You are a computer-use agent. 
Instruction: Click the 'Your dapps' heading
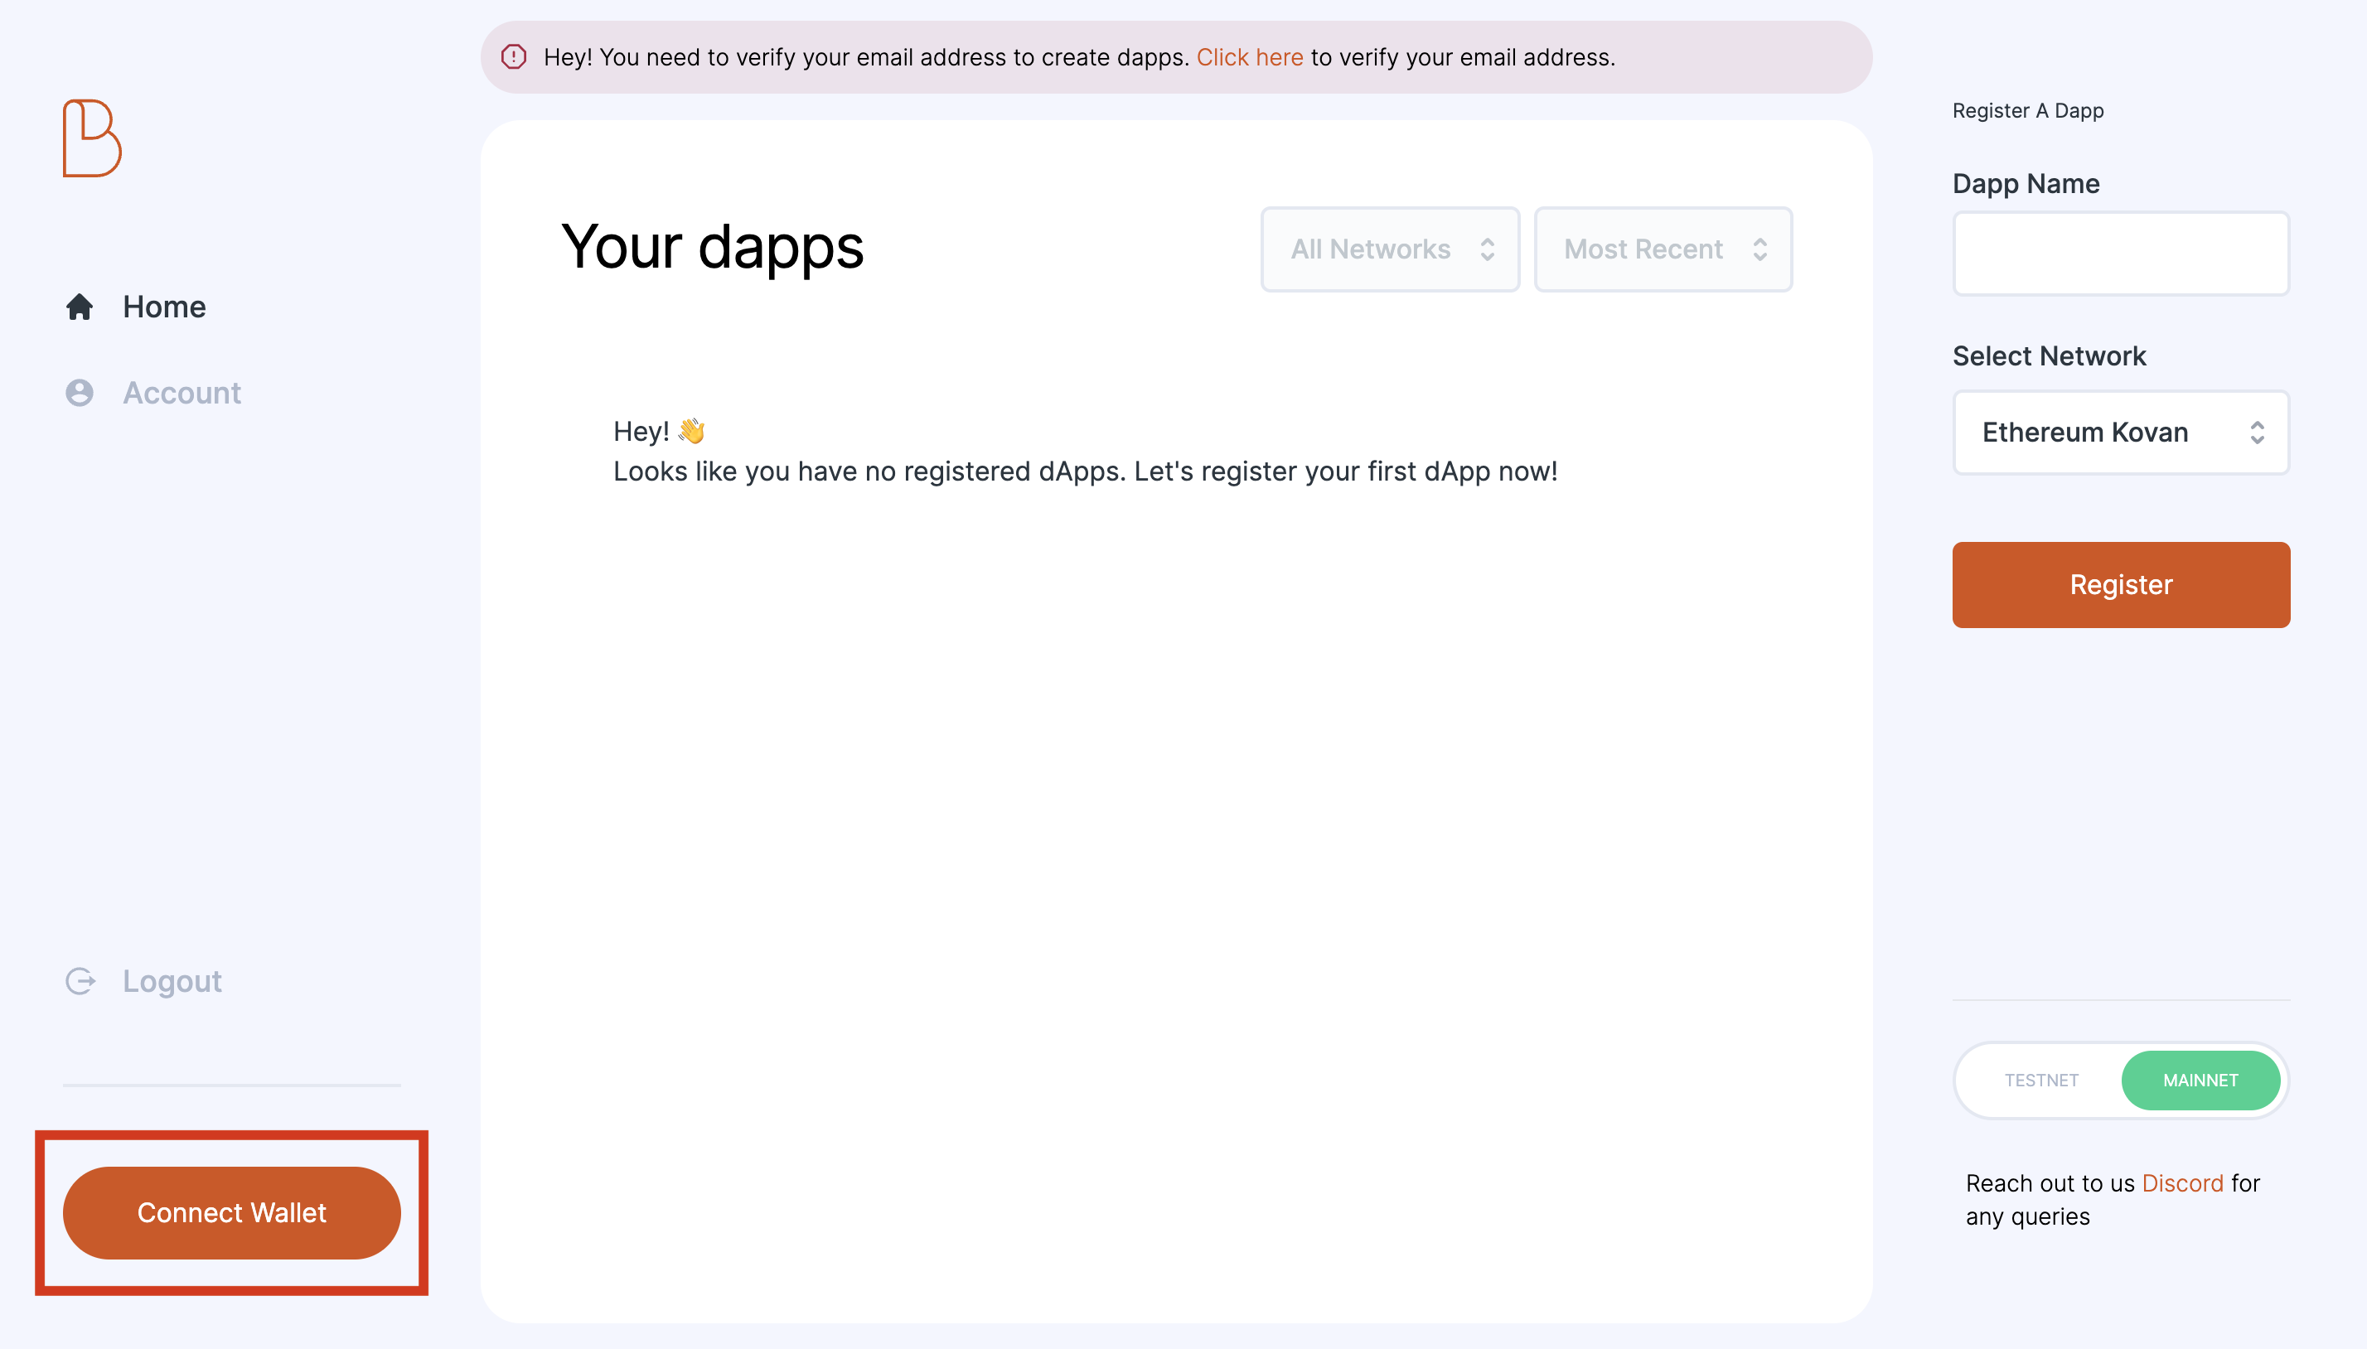tap(713, 248)
